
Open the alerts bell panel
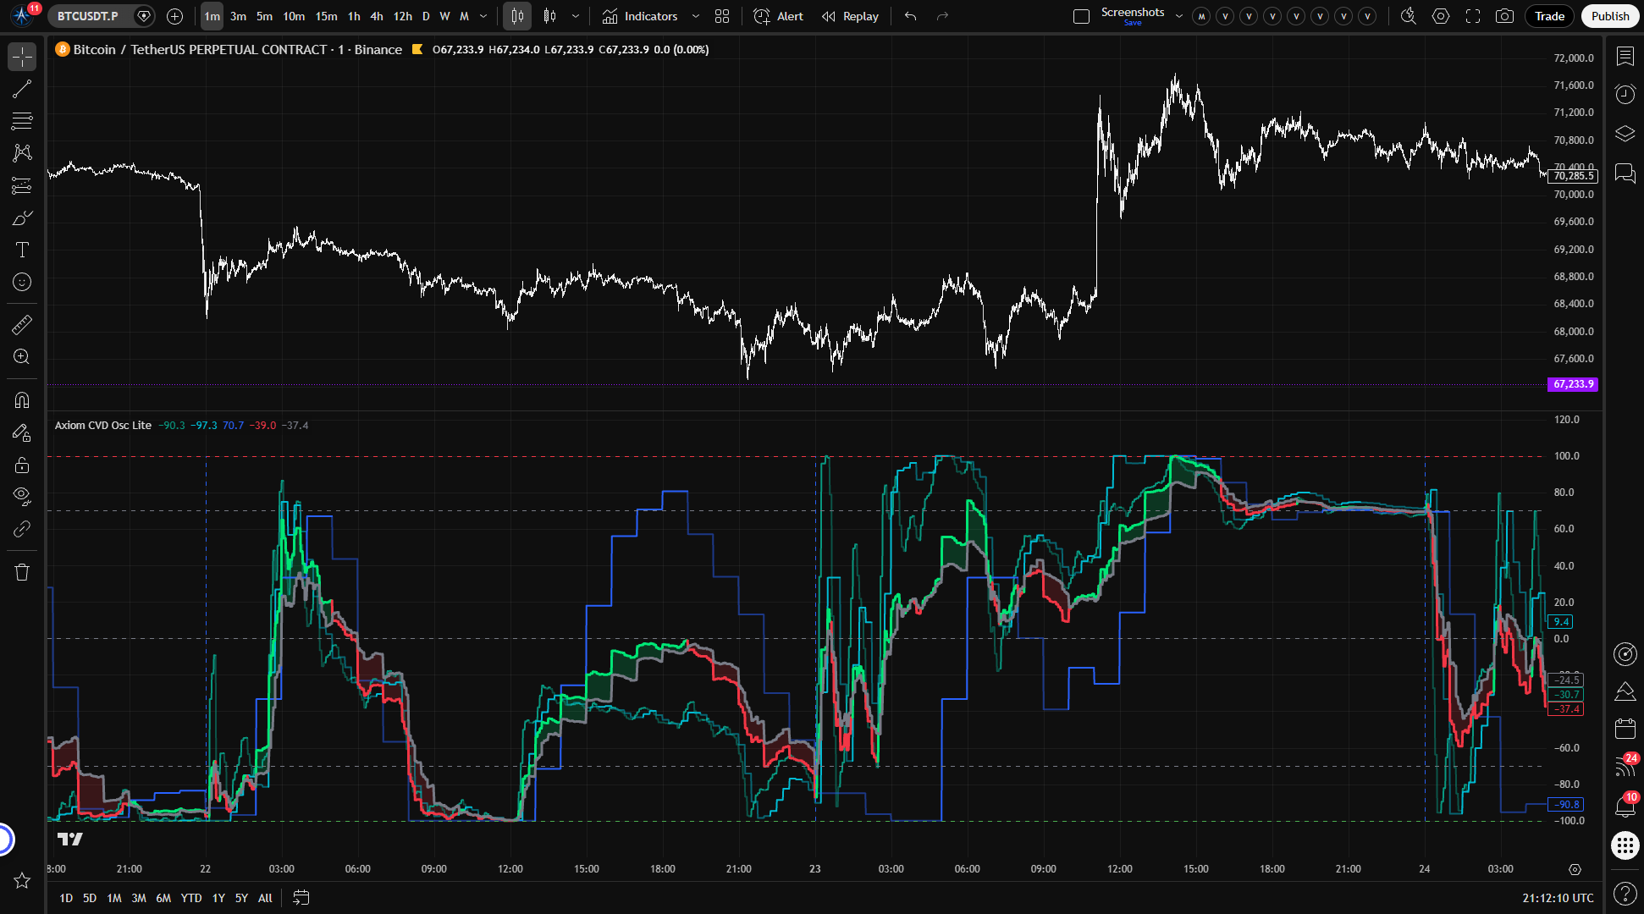coord(1625,807)
